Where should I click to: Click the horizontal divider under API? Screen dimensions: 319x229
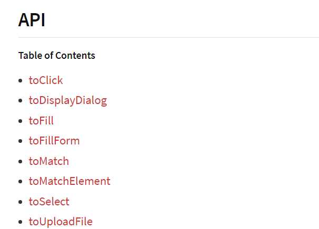(168, 37)
